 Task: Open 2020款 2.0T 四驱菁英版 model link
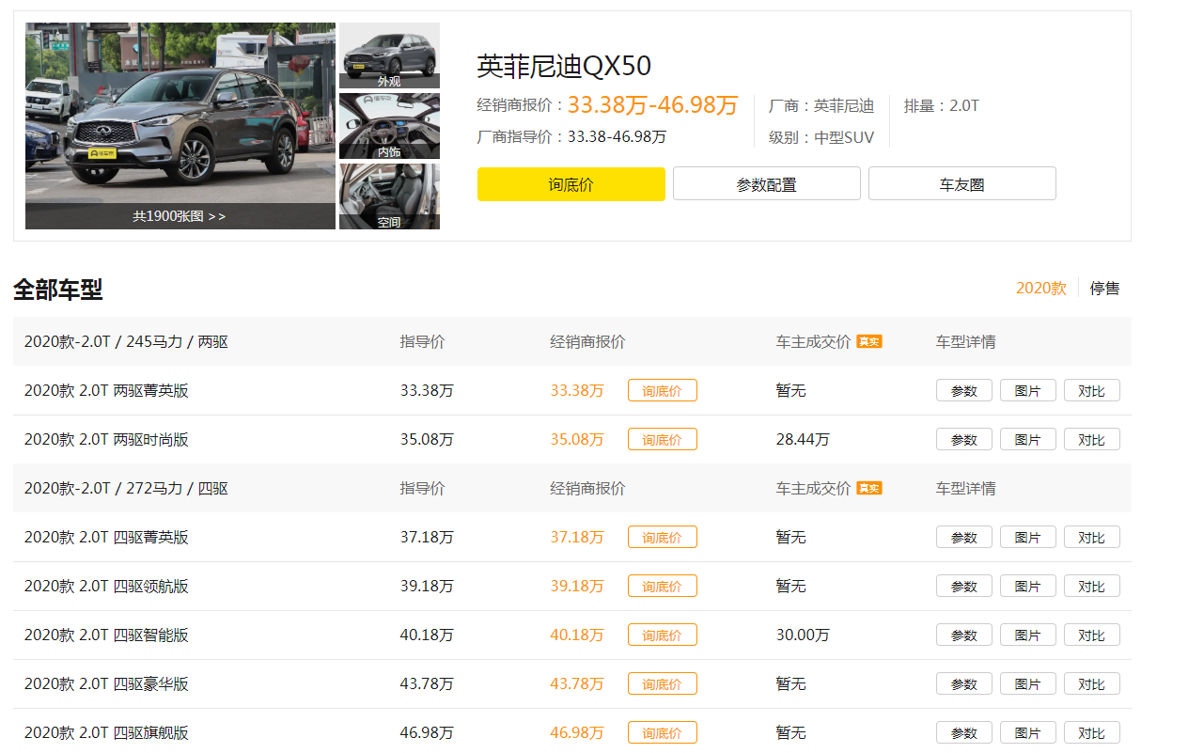(x=106, y=538)
